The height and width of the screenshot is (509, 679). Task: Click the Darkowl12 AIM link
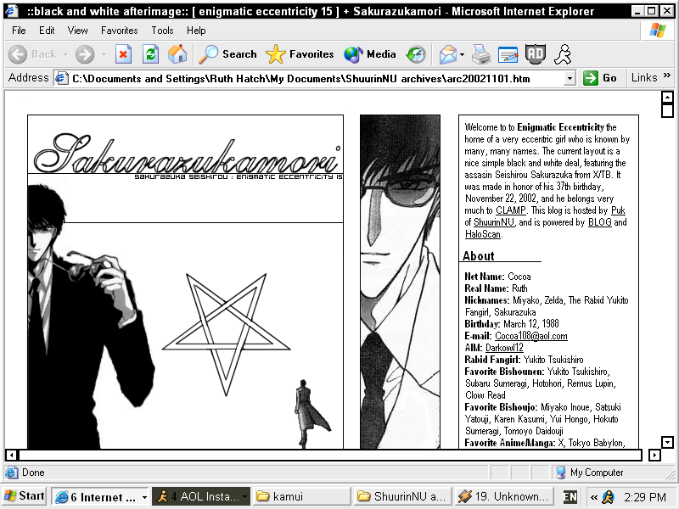point(504,348)
